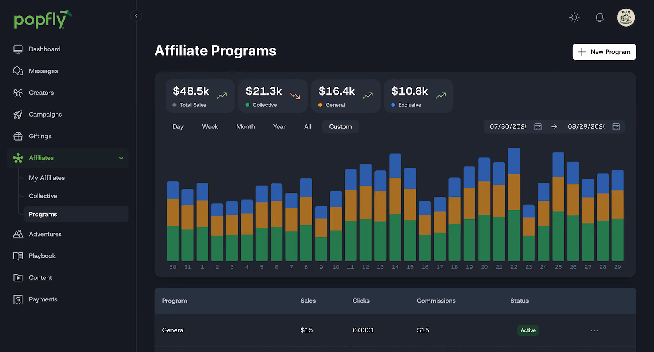Click the blue segment of the bar for day 22

pos(514,161)
